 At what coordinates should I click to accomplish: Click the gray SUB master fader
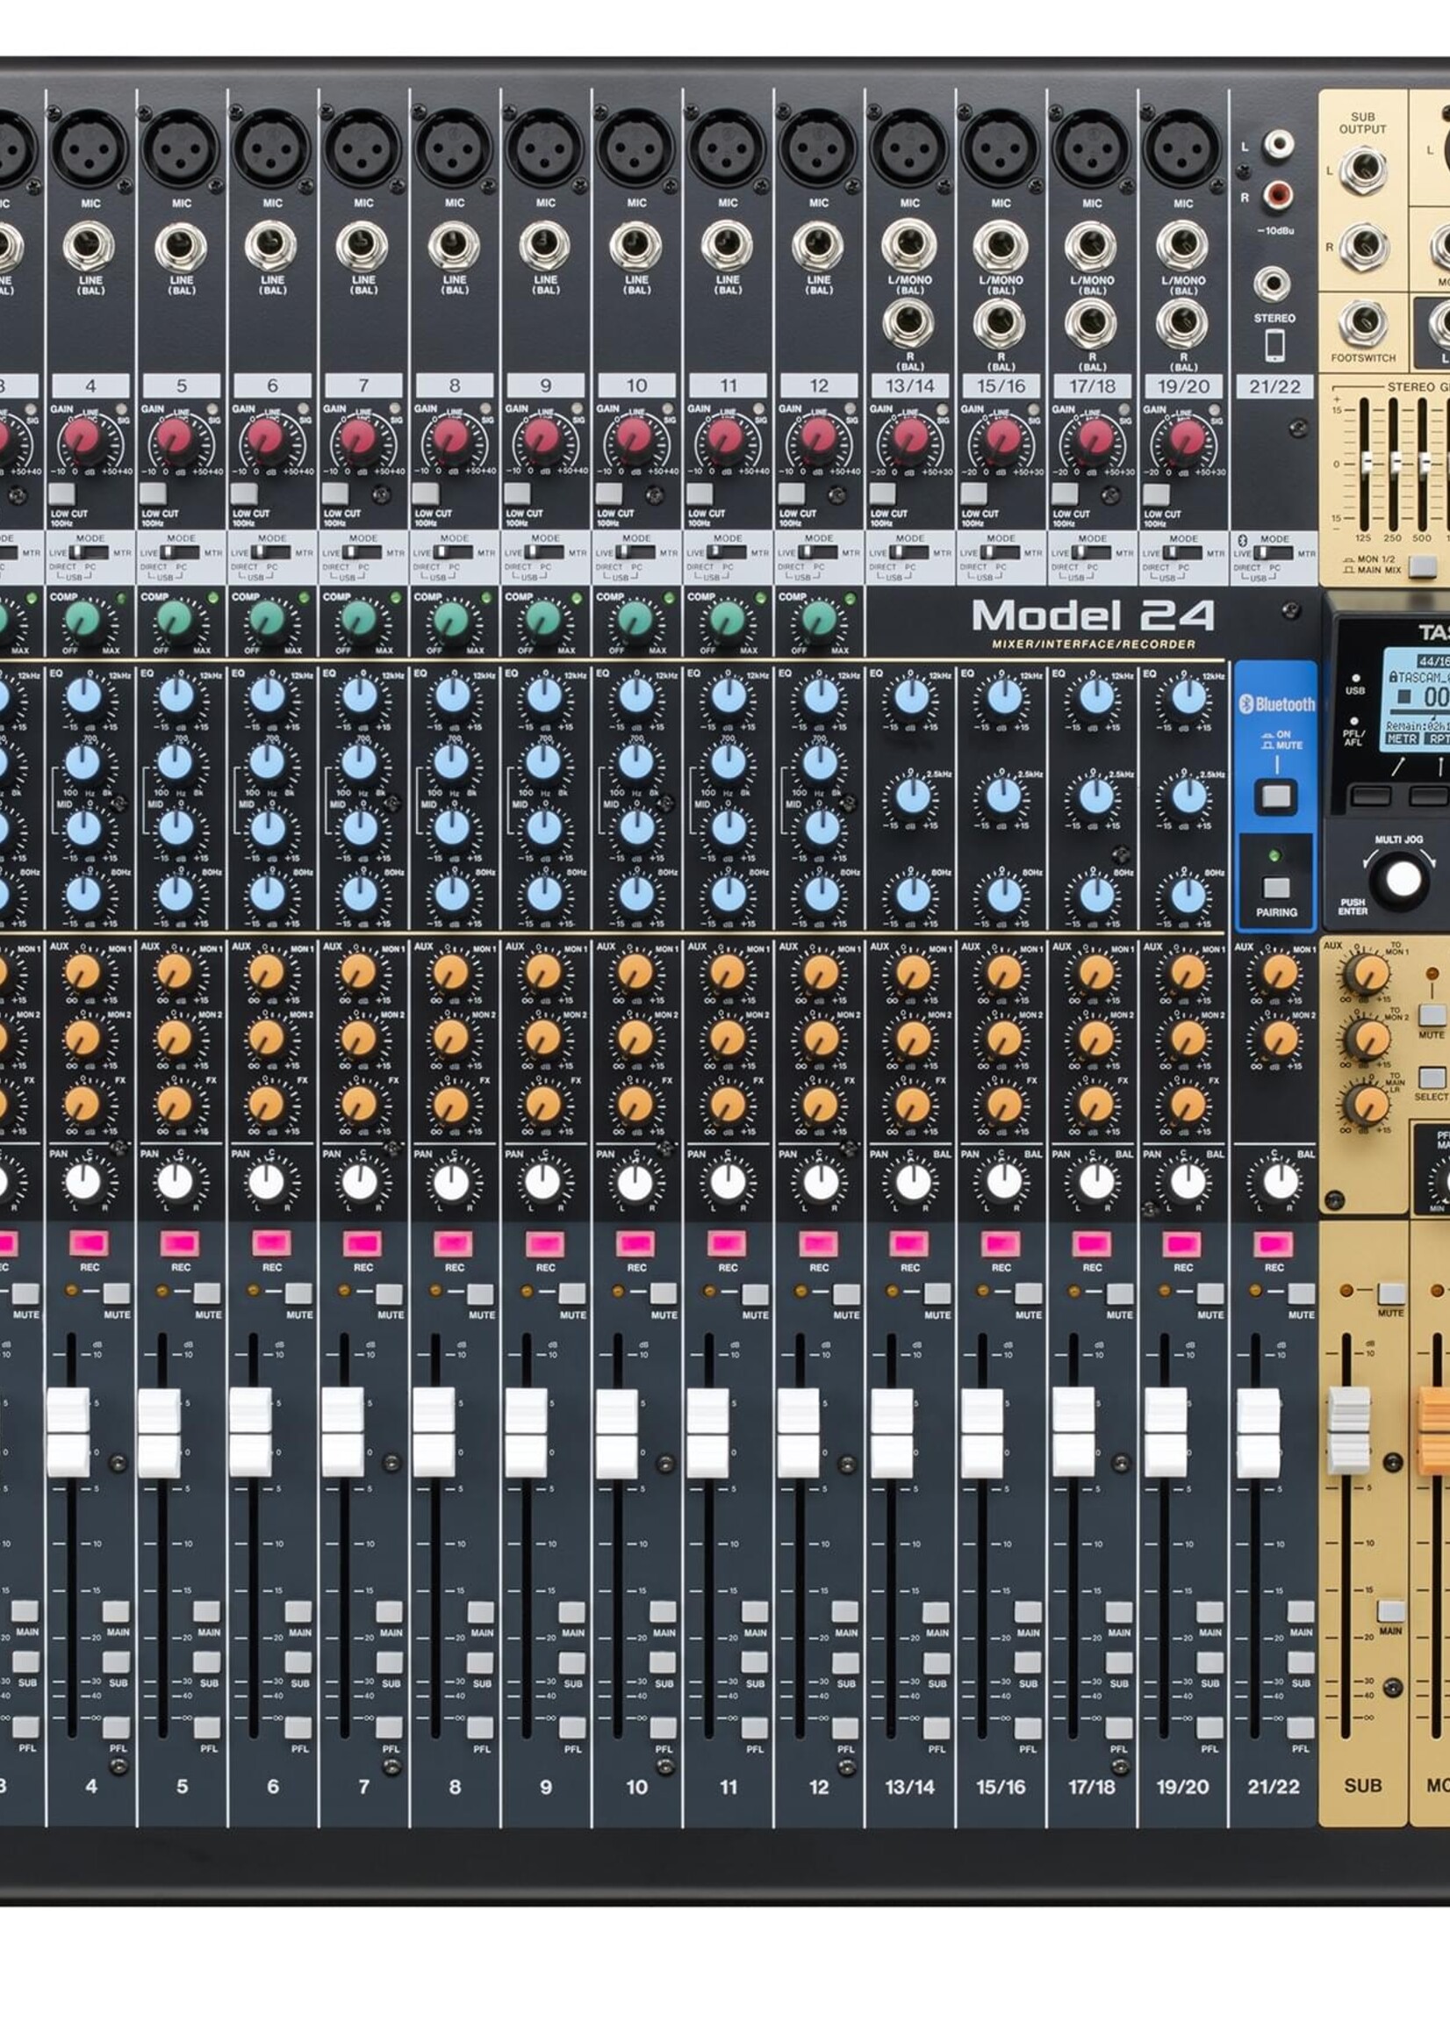(1349, 1430)
